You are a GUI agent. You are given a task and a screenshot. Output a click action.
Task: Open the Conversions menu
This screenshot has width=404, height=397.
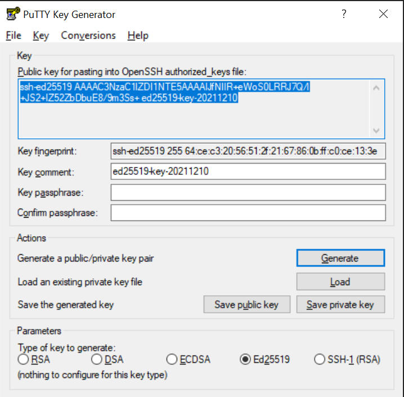coord(88,35)
